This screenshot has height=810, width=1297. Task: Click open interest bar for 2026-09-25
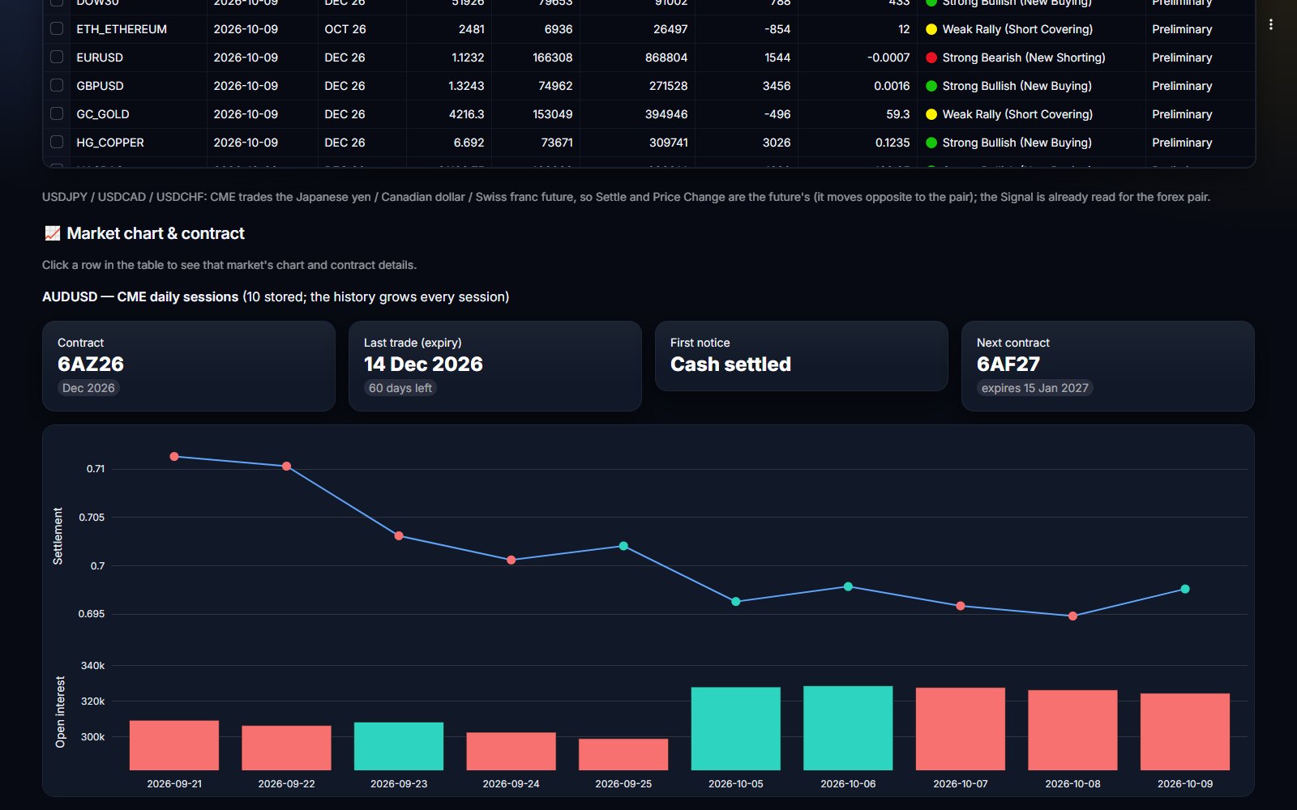click(623, 754)
